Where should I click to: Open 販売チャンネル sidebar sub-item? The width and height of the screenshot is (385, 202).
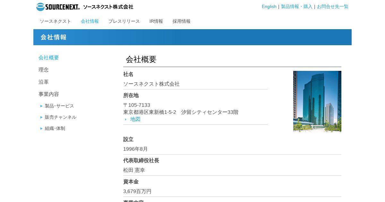click(x=61, y=117)
